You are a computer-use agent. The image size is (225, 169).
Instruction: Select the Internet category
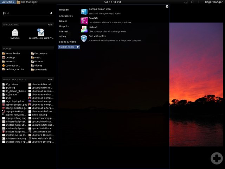coord(64,31)
